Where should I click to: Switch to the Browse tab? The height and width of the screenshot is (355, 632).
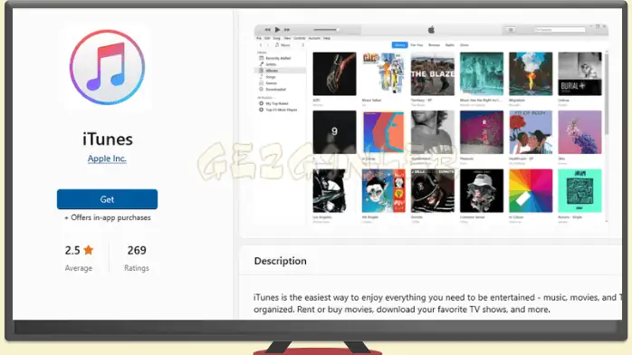434,45
